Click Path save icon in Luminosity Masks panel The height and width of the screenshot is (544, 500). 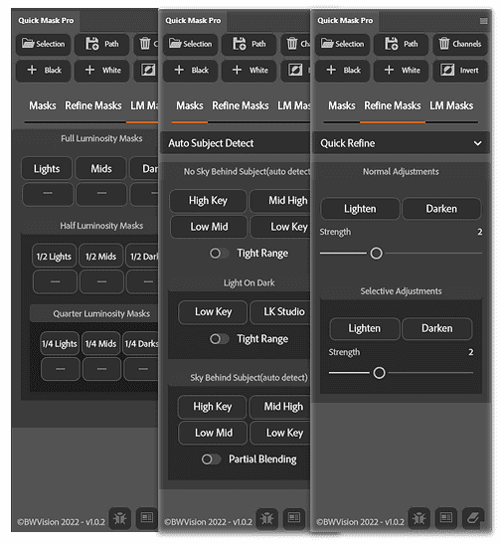[92, 44]
